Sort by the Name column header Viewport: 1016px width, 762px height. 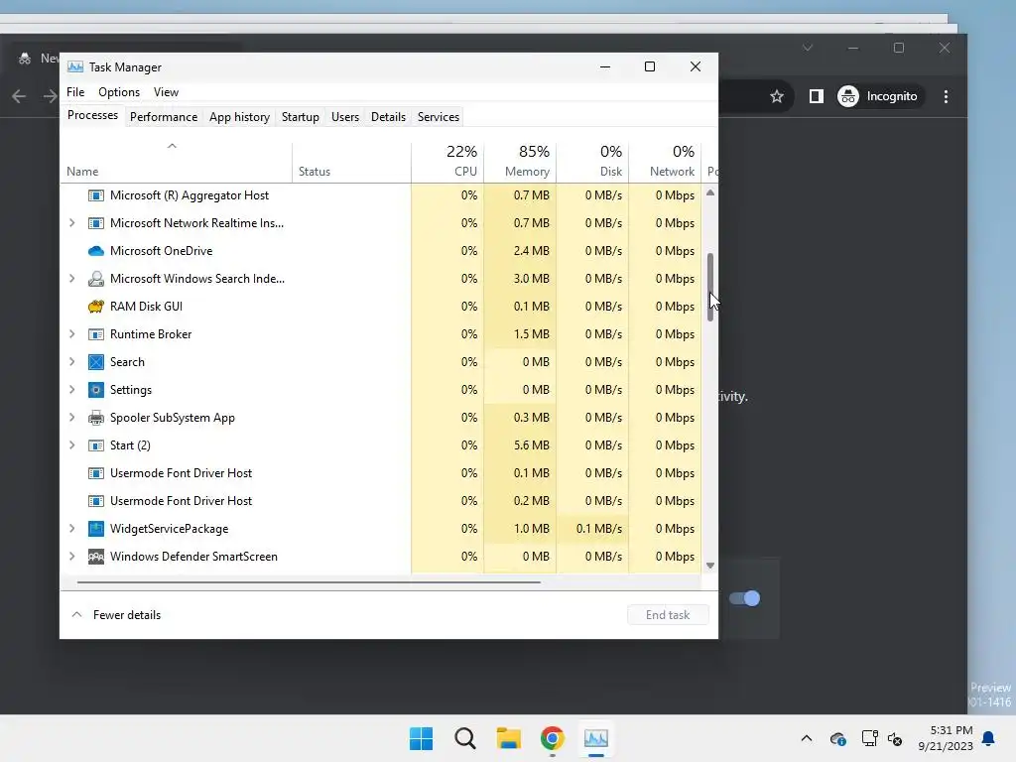tap(177, 162)
